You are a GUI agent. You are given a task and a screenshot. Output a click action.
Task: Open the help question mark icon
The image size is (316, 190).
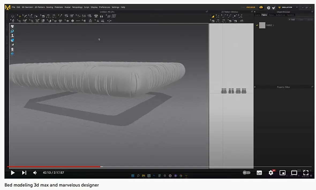[268, 8]
